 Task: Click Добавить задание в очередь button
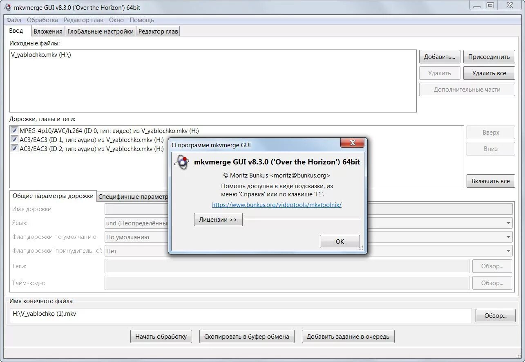coord(348,337)
